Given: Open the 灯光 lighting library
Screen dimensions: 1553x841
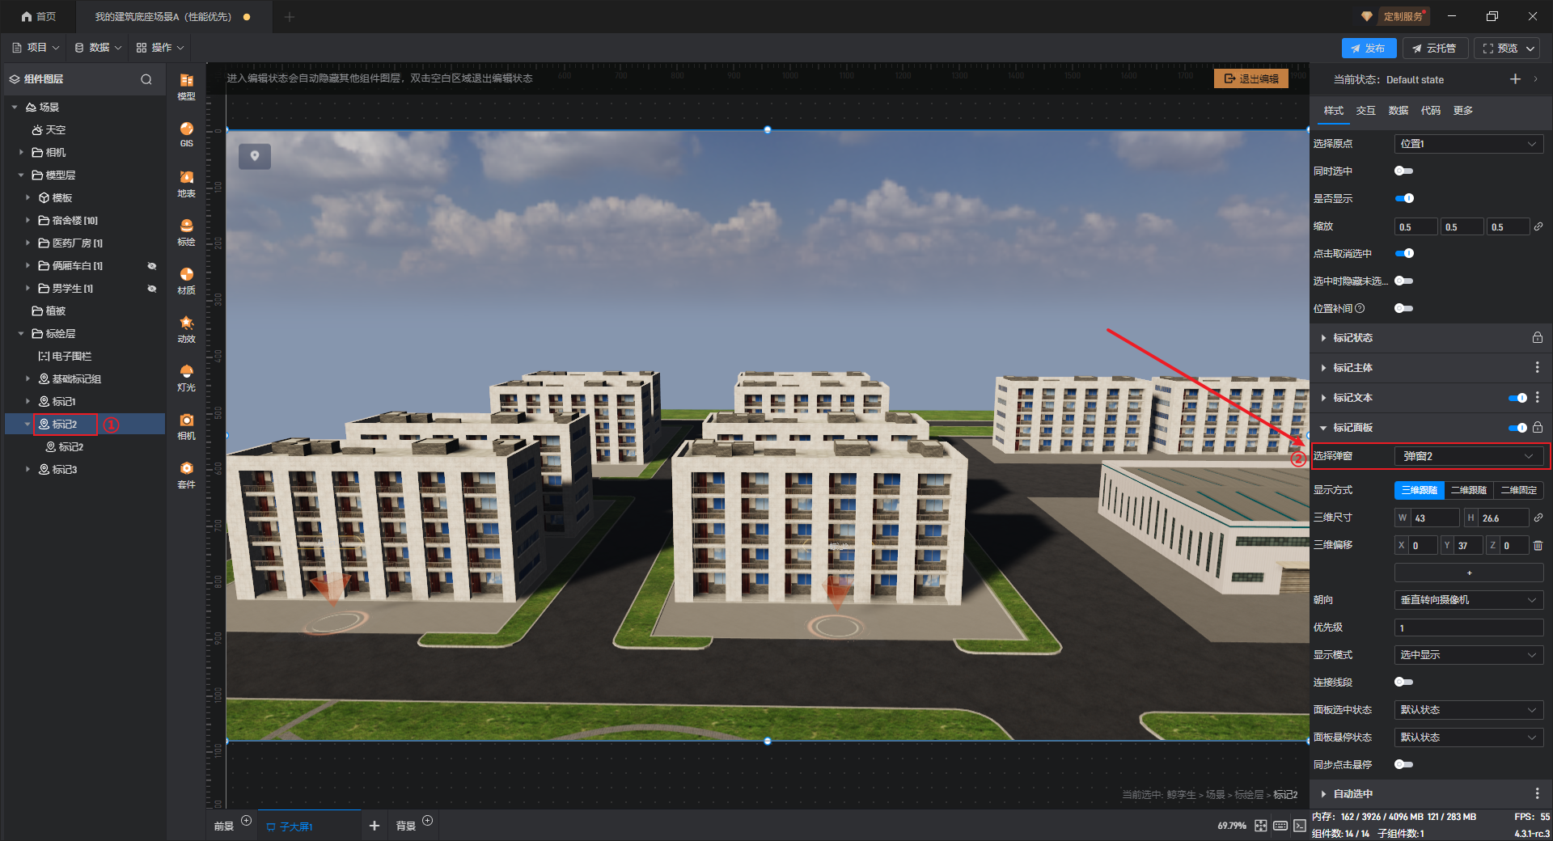Looking at the screenshot, I should (186, 377).
